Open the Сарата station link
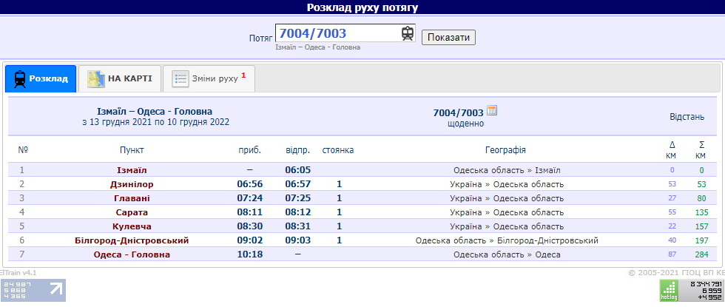The height and width of the screenshot is (307, 725). pyautogui.click(x=132, y=212)
